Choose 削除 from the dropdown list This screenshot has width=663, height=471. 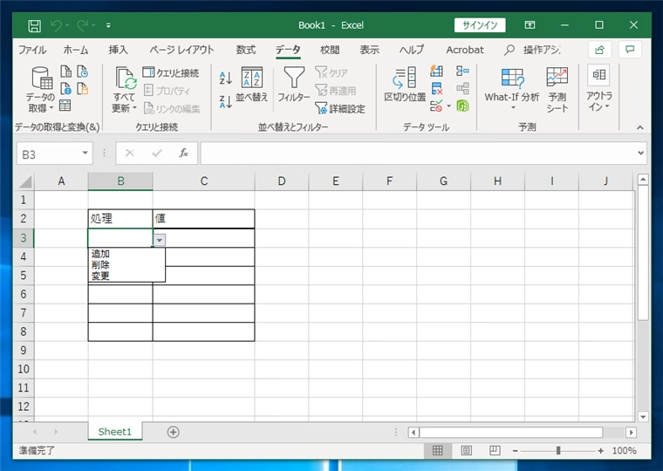point(126,264)
